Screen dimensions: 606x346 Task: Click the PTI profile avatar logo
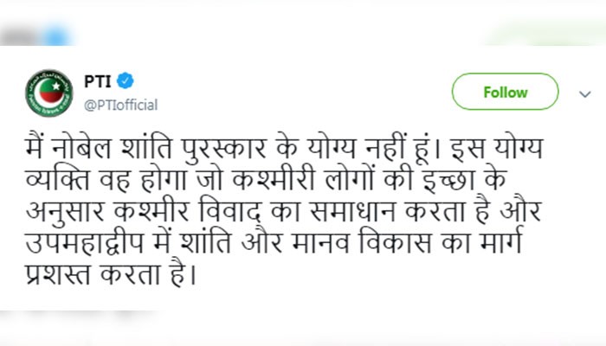tap(48, 93)
